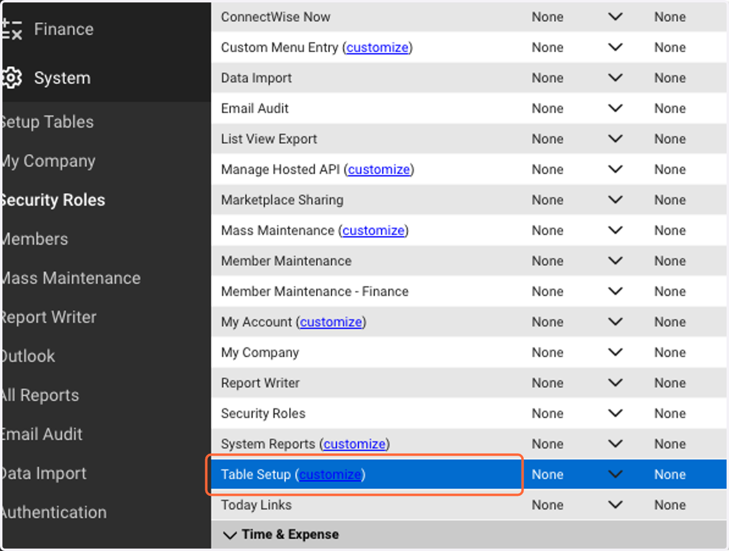Click customize link for My Account

point(331,322)
